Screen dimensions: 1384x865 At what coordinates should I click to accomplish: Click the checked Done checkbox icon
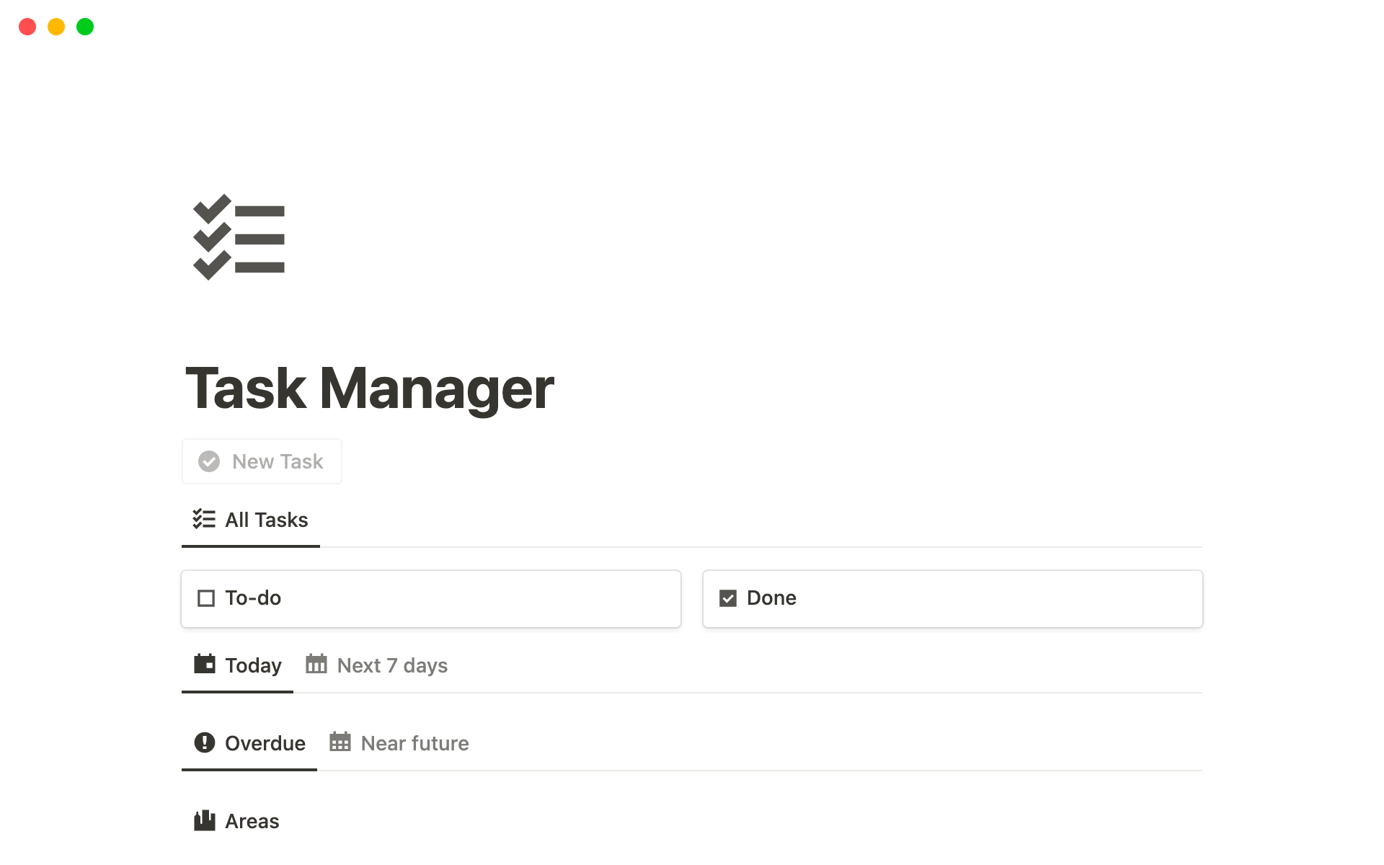[728, 598]
